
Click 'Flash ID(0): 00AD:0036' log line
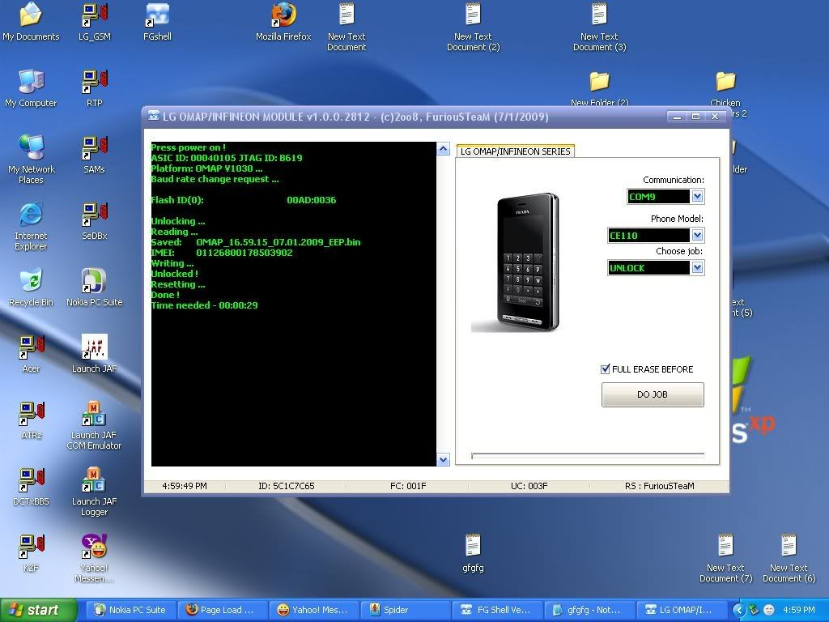click(x=244, y=200)
